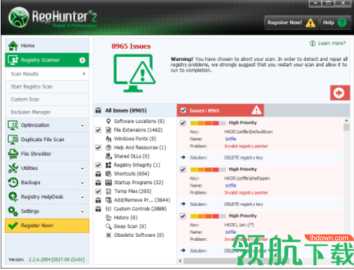
Task: Expand the Scan Results chevron
Action: point(84,74)
